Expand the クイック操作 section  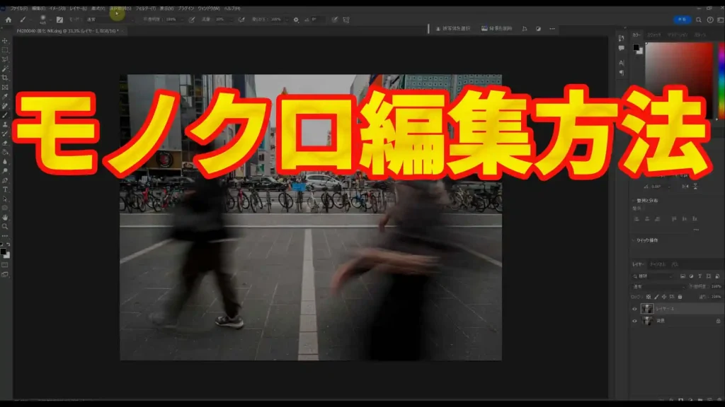pyautogui.click(x=633, y=240)
